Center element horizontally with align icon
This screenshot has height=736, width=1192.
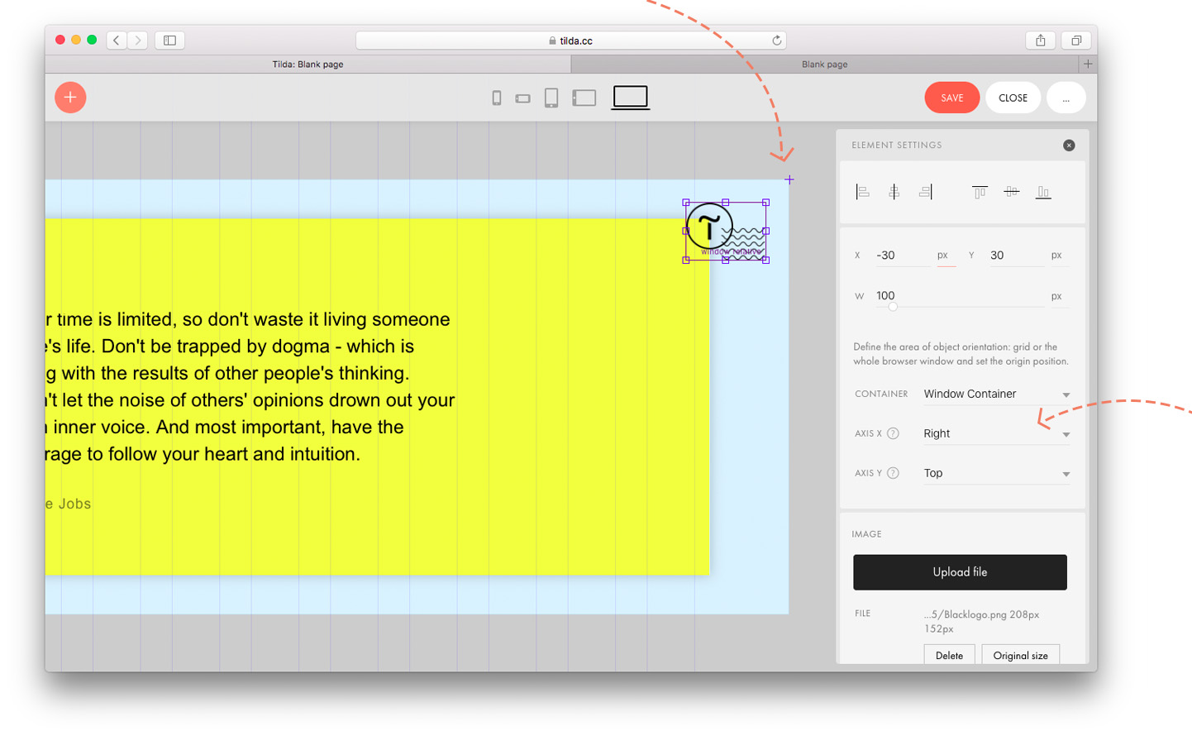click(x=894, y=192)
